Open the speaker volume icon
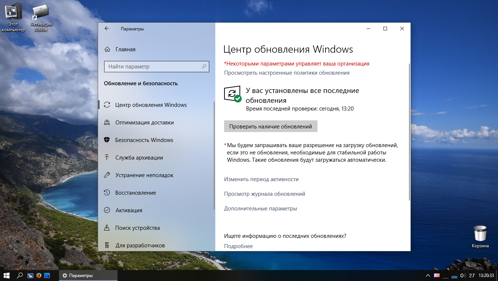This screenshot has height=281, width=498. (x=462, y=276)
